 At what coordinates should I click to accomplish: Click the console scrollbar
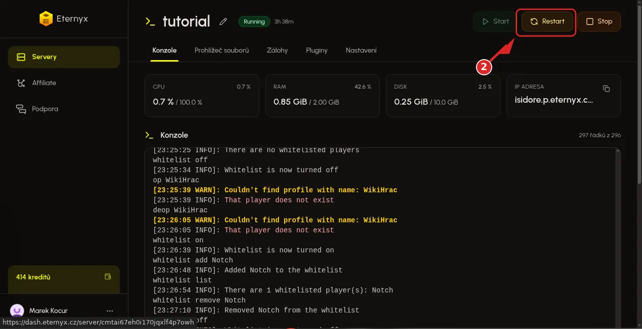click(618, 238)
